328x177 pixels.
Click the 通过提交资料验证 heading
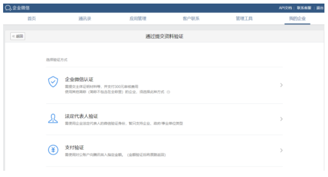pyautogui.click(x=164, y=36)
